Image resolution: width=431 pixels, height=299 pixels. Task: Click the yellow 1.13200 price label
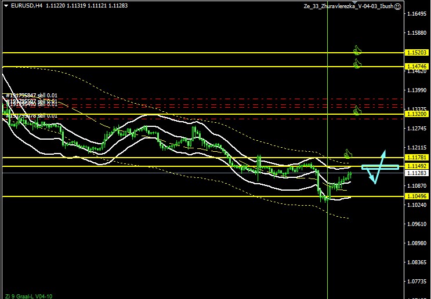[x=417, y=114]
